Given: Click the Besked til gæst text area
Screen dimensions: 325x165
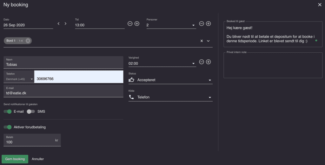Looking at the screenshot, I should tap(273, 34).
